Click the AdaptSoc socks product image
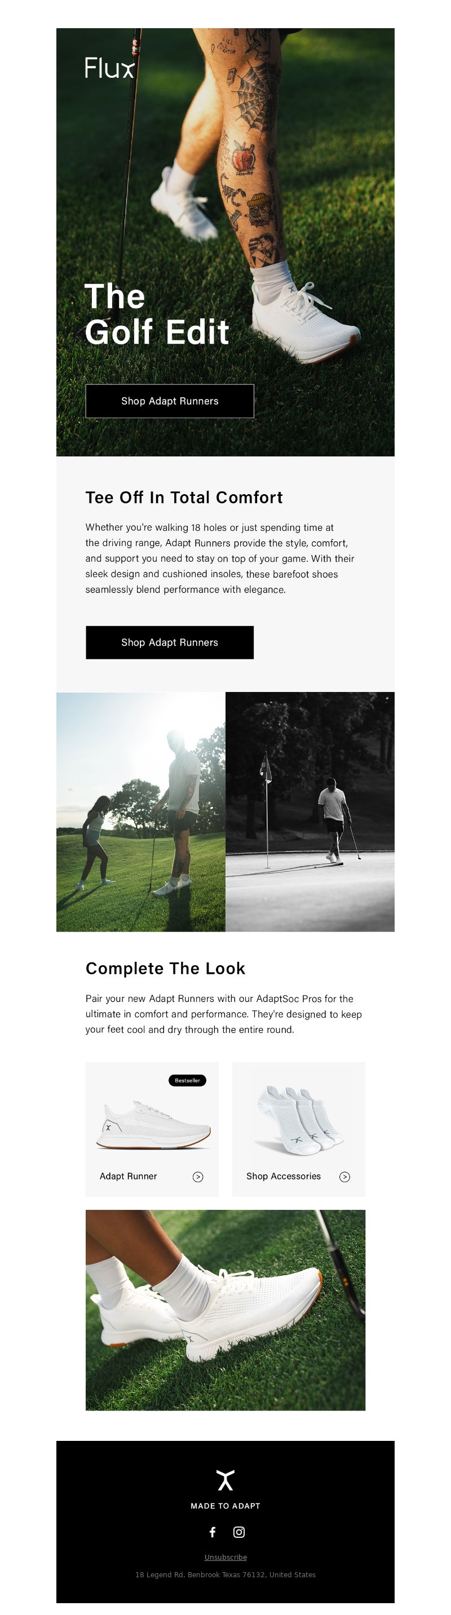Image resolution: width=451 pixels, height=1615 pixels. point(299,1120)
